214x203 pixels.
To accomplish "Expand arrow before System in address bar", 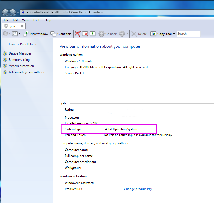I will click(90, 12).
